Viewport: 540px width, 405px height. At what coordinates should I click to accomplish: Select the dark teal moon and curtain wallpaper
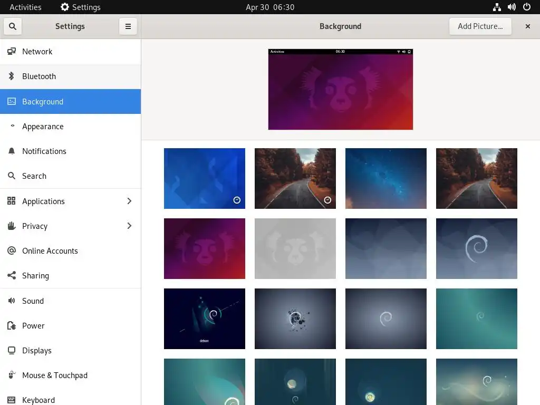[295, 382]
